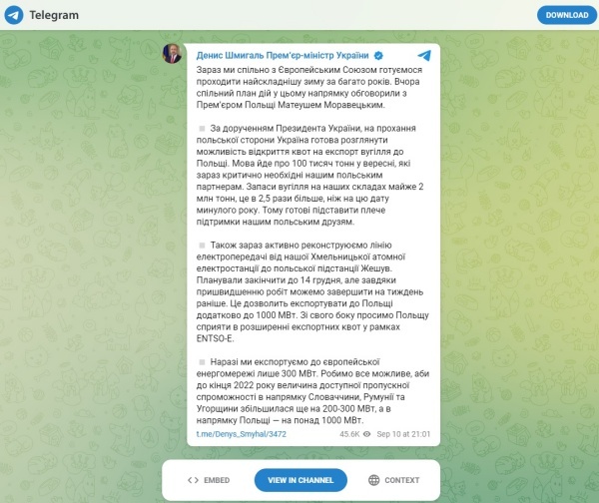The width and height of the screenshot is (599, 503).
Task: Click the bullet before 'Наразі ми'
Action: tap(202, 362)
